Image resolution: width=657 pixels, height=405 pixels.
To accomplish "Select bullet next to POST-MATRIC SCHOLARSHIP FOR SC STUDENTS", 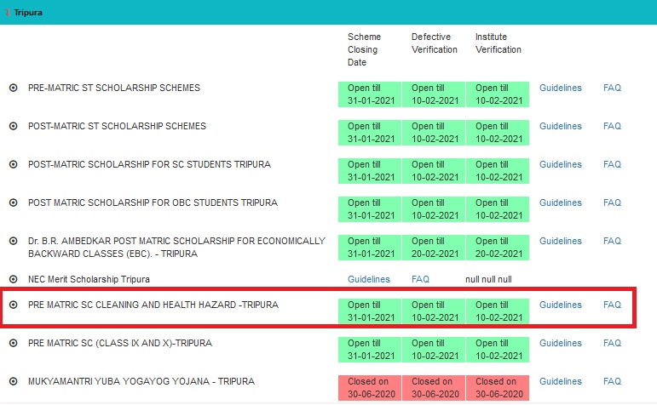I will 13,164.
